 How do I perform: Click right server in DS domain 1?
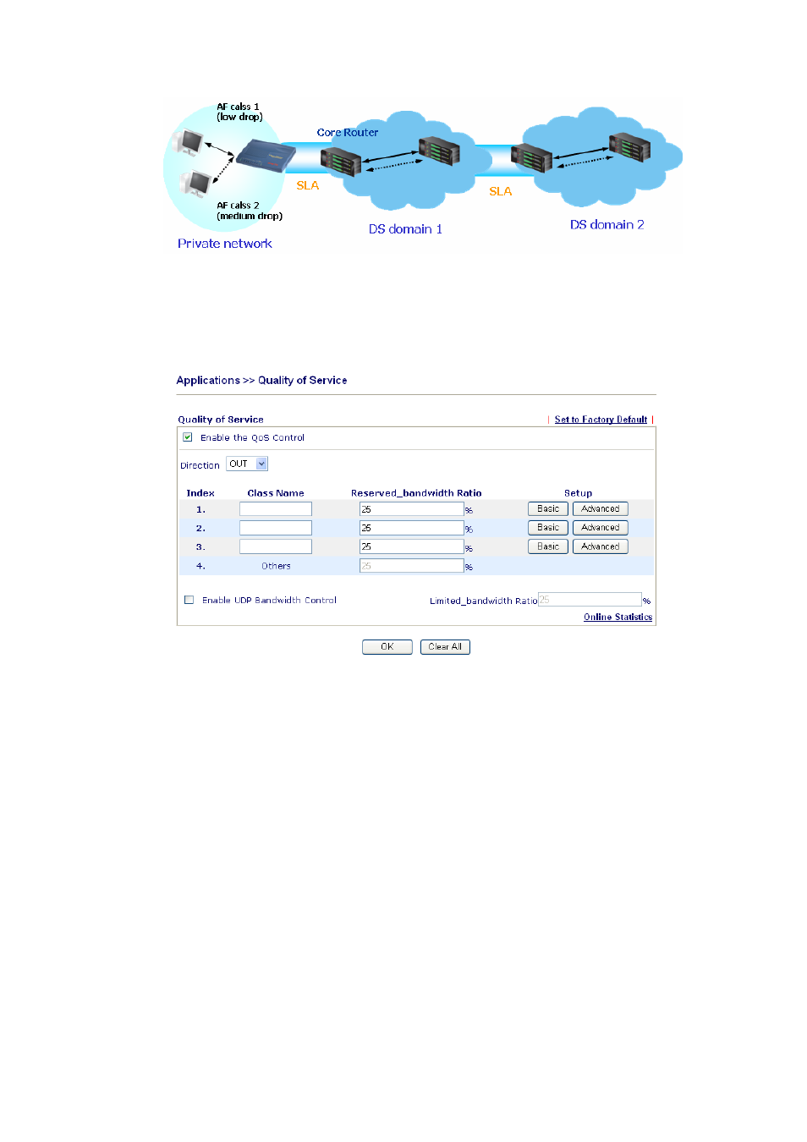439,151
